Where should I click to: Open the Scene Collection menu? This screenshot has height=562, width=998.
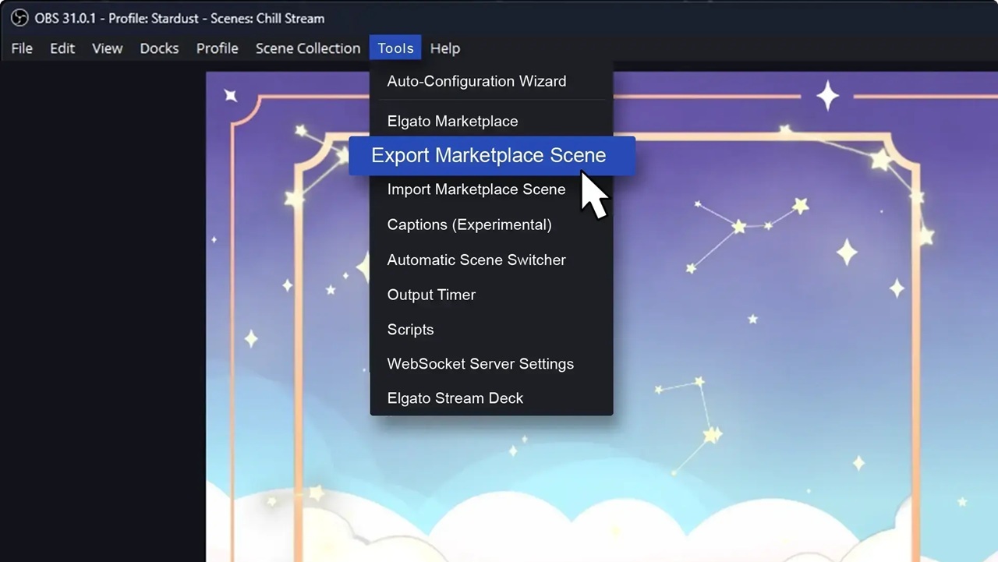pos(308,48)
